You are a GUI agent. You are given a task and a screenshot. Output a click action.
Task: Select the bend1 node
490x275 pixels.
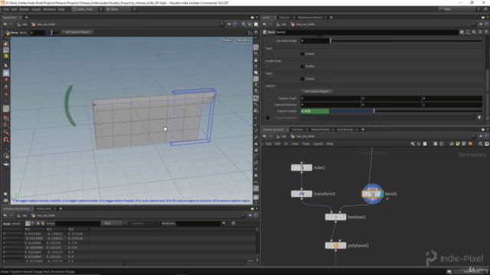[372, 194]
